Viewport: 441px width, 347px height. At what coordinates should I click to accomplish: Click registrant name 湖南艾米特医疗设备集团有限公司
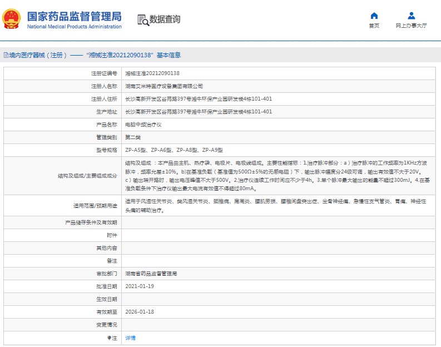pyautogui.click(x=164, y=86)
